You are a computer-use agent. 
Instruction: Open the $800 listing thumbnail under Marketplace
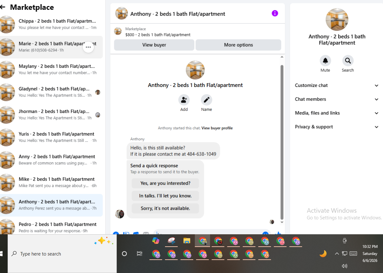pos(118,31)
